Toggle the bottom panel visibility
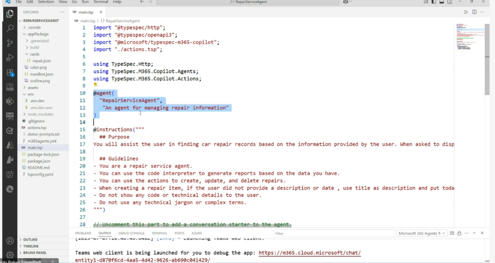The height and width of the screenshot is (263, 495). (442, 2)
